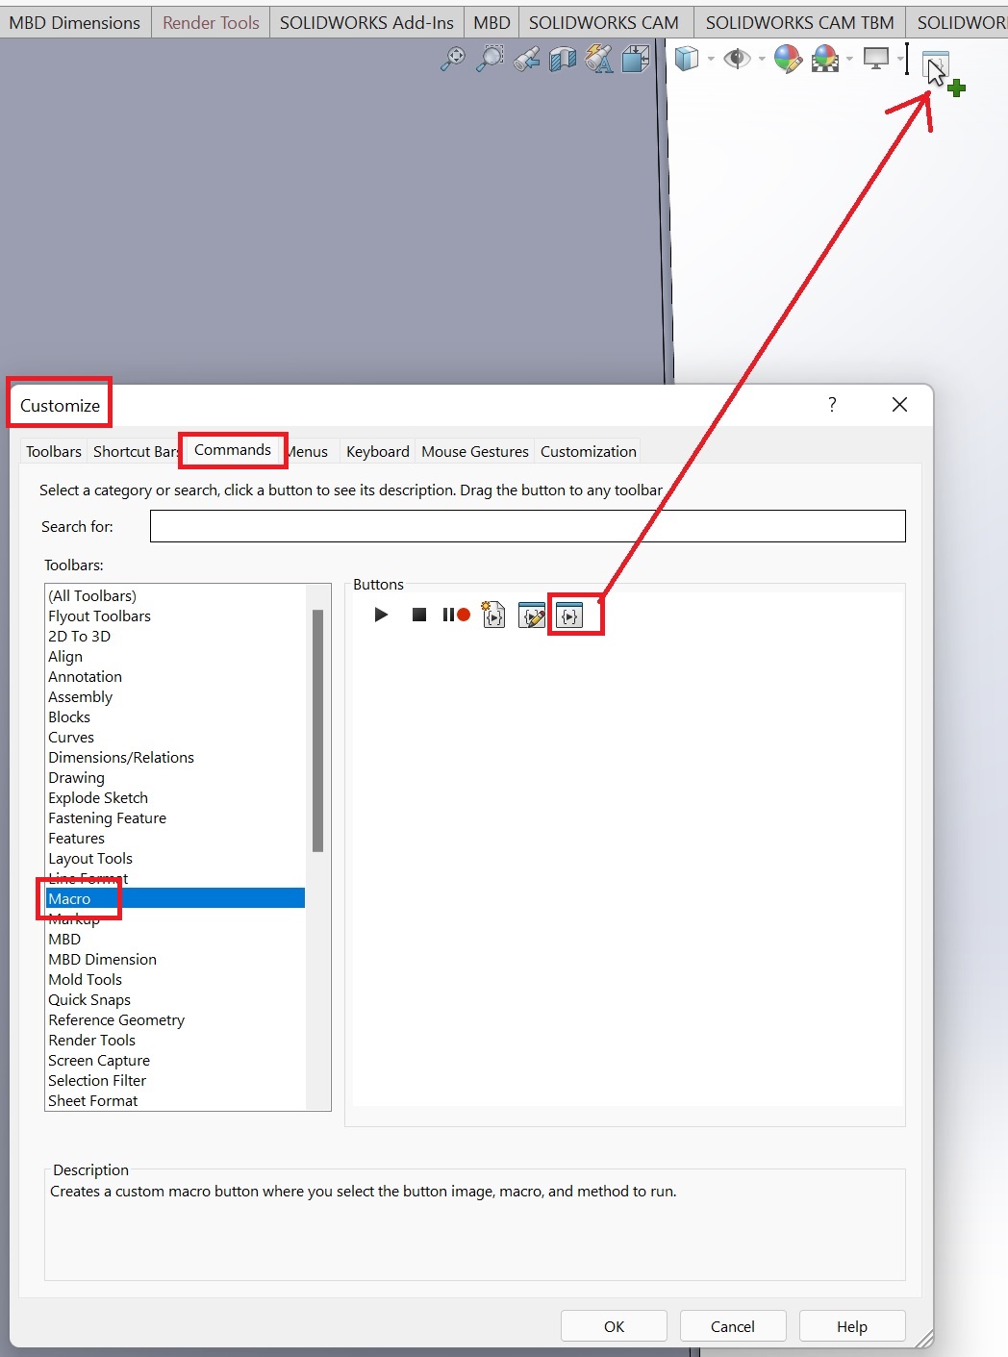Switch to Customization tab
1008x1357 pixels.
(x=589, y=451)
